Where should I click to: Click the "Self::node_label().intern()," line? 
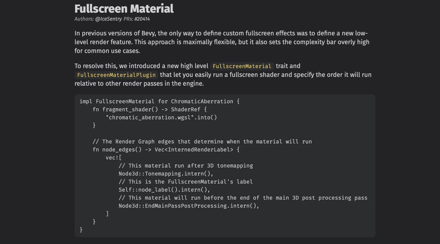[164, 190]
